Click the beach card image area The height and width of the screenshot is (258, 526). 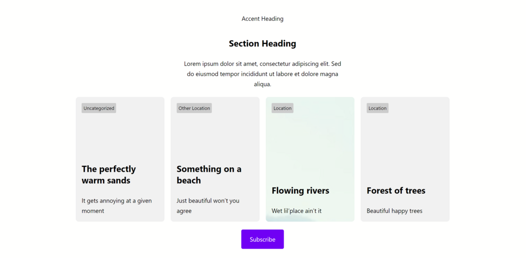(x=215, y=136)
